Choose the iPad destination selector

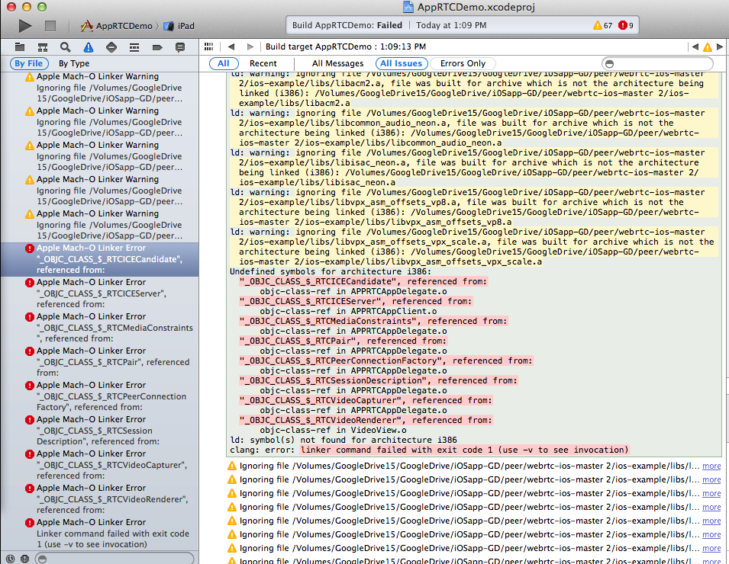point(179,26)
